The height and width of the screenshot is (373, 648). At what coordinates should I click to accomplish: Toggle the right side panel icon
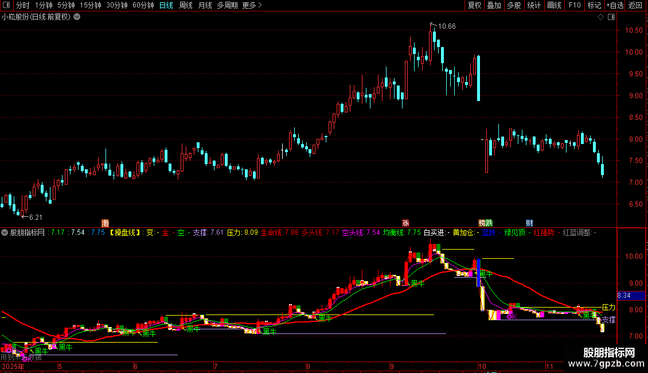pyautogui.click(x=611, y=17)
